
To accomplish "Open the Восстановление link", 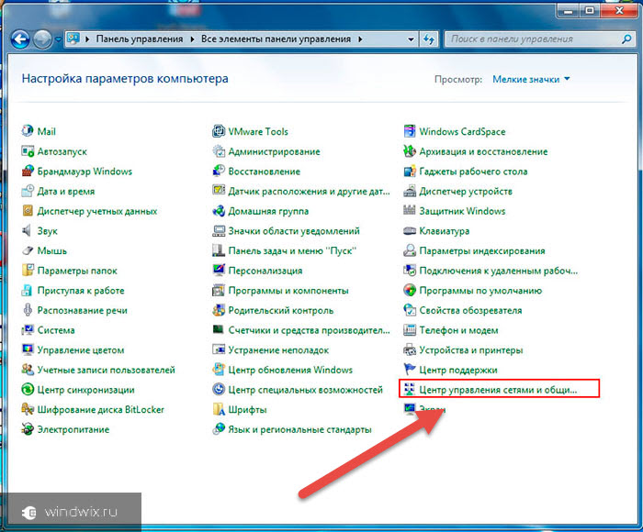I will point(265,172).
